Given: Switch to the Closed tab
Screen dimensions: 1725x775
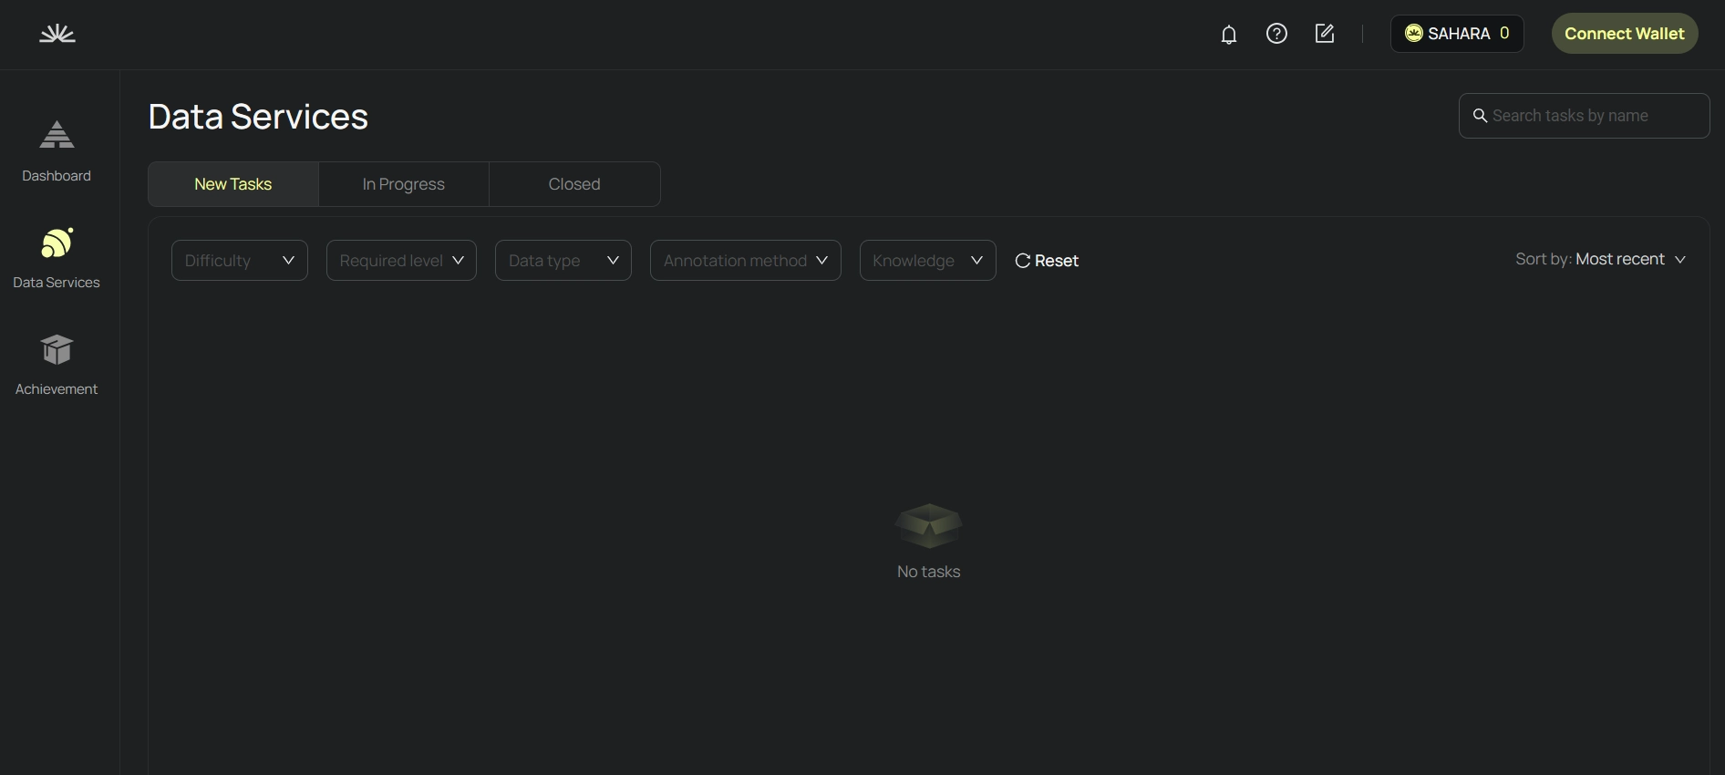Looking at the screenshot, I should [574, 184].
